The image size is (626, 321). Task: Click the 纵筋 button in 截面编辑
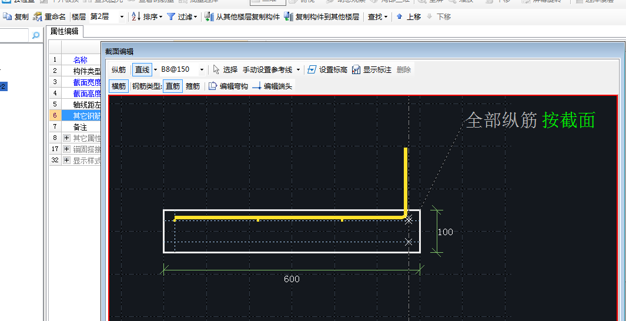119,70
